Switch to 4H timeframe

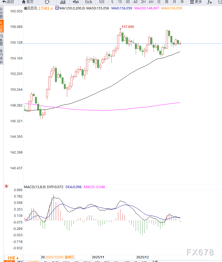pos(151,2)
